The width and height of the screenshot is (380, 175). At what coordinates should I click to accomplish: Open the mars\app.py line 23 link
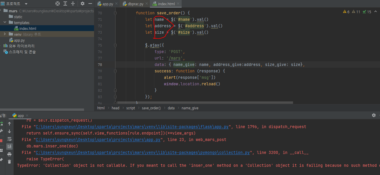tap(98, 140)
